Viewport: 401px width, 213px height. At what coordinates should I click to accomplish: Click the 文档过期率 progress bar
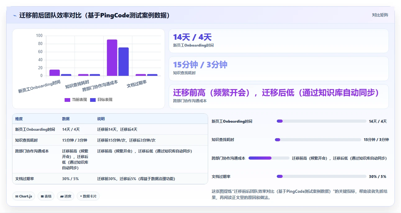[321, 176]
